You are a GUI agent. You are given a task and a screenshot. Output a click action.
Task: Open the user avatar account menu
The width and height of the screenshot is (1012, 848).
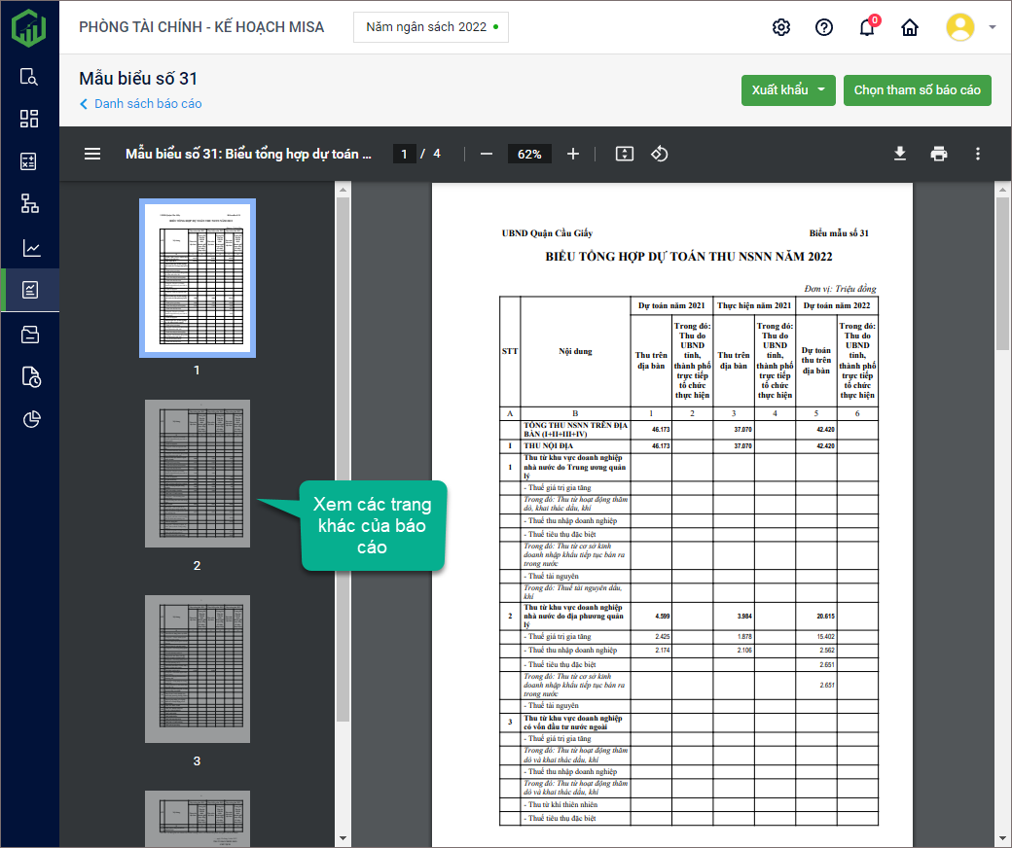pos(970,27)
